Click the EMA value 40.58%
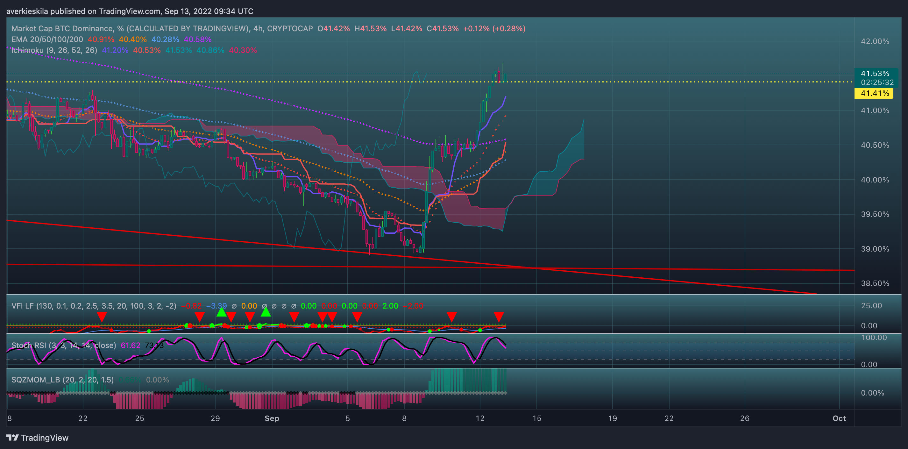Screen dimensions: 908x449 pyautogui.click(x=198, y=39)
